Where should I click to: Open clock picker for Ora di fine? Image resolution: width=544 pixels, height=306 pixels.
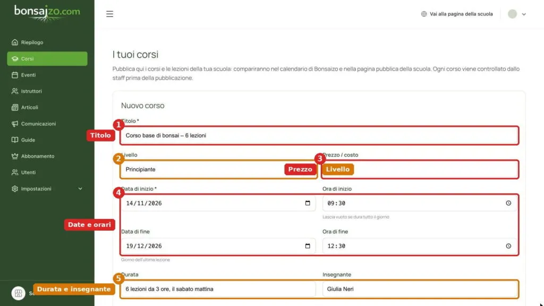(508, 246)
